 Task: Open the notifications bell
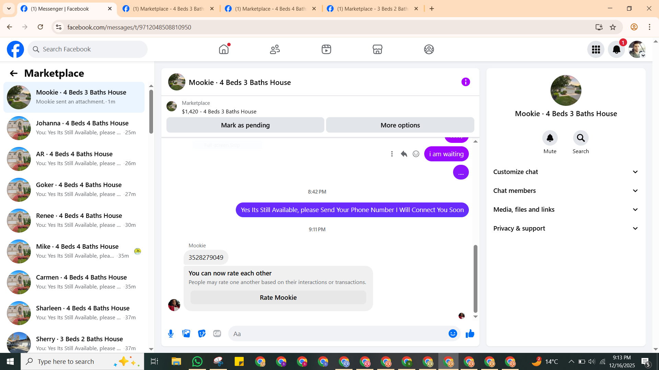tap(616, 50)
